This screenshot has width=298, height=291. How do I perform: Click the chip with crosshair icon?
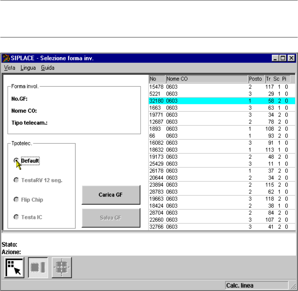click(61, 268)
